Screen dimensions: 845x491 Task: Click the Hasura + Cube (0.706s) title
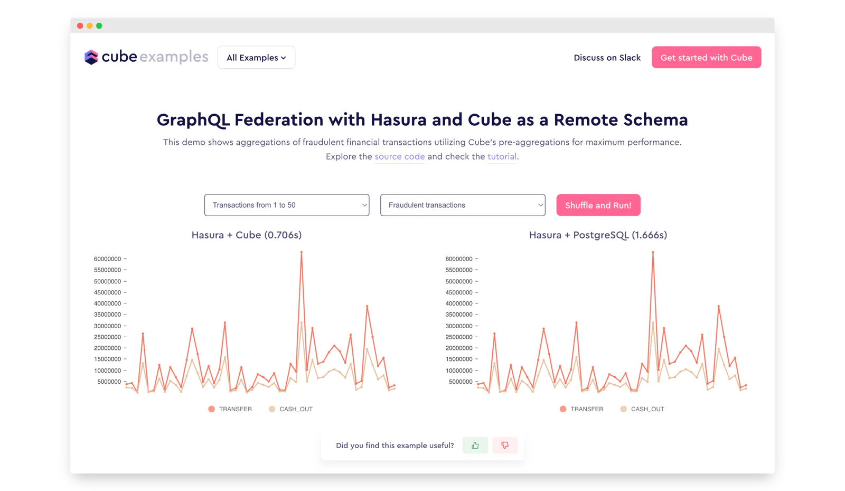[x=247, y=235]
